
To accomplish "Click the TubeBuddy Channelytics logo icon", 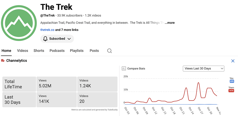I will (3, 61).
